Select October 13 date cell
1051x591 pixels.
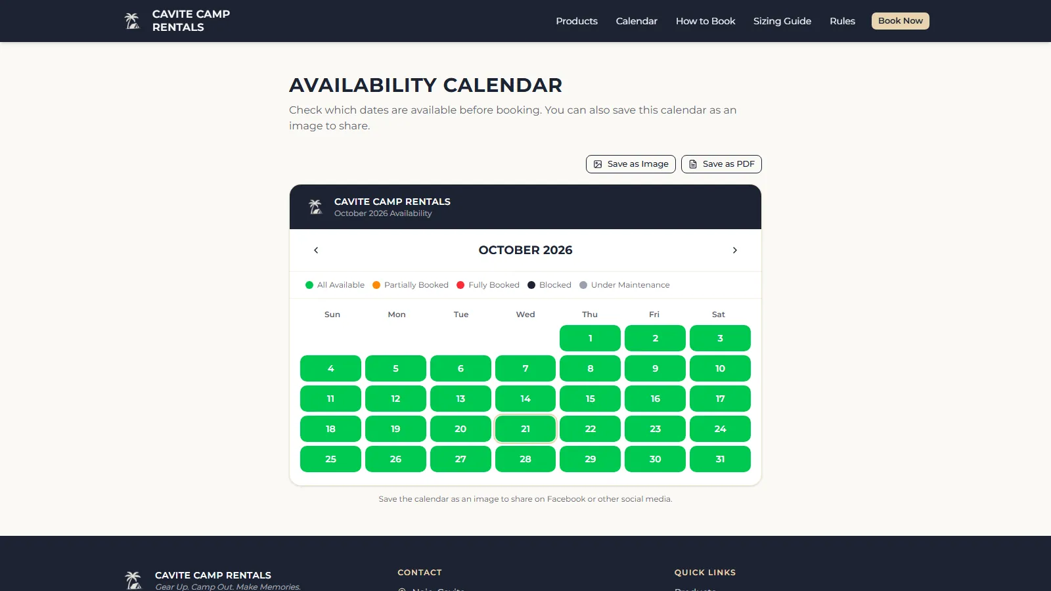[x=460, y=399]
